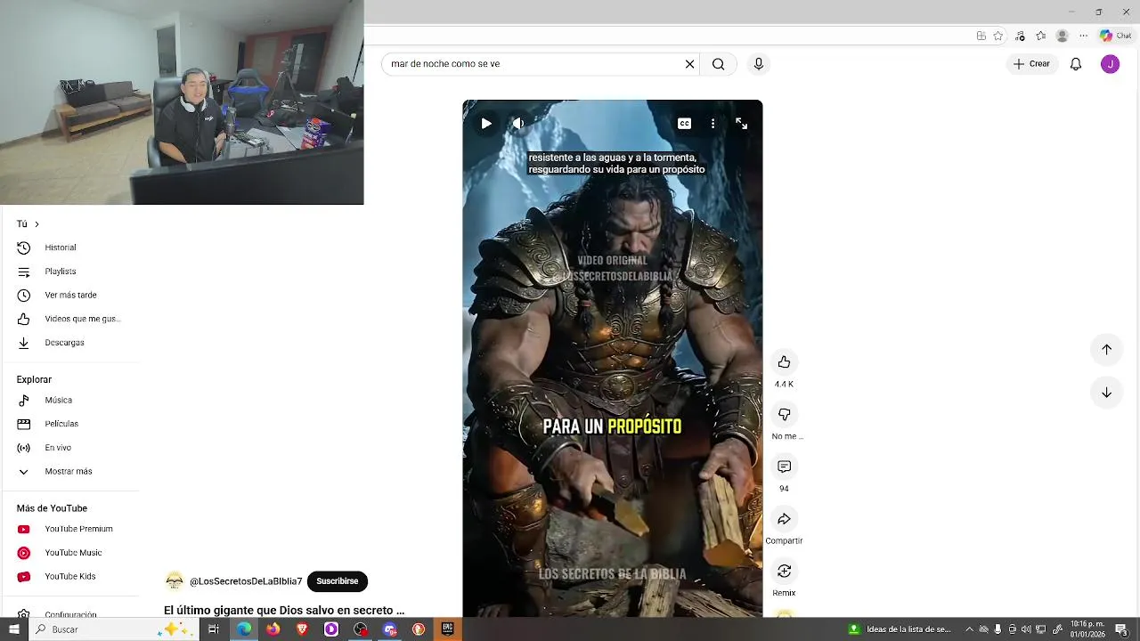Image resolution: width=1140 pixels, height=641 pixels.
Task: Go to the previous Short with up arrow
Action: [1106, 350]
